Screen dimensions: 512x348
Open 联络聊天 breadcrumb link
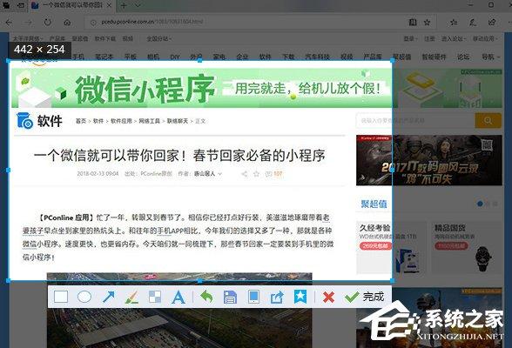point(178,121)
